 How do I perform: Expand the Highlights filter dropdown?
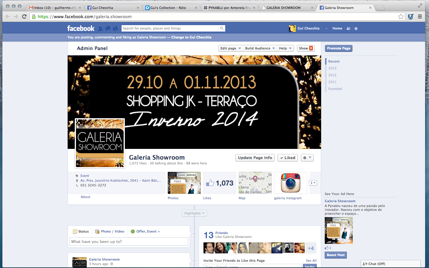coord(194,213)
